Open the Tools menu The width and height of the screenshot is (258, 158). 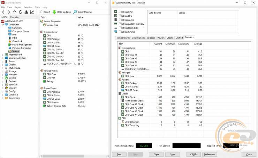tap(38, 7)
